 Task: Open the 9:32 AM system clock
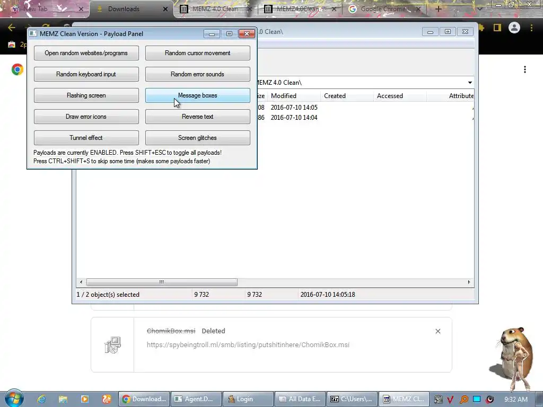[x=515, y=400]
